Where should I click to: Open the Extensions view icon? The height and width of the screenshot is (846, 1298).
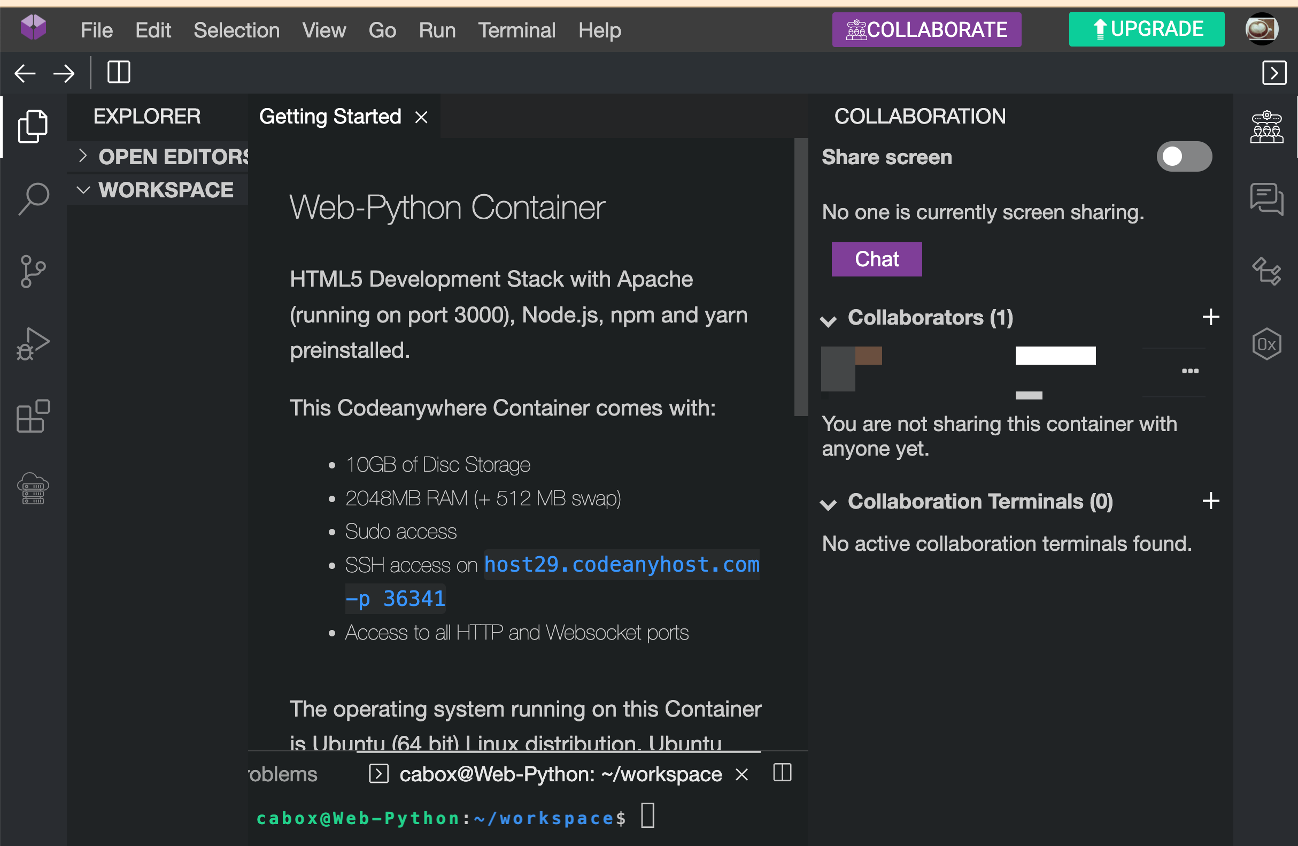click(33, 417)
